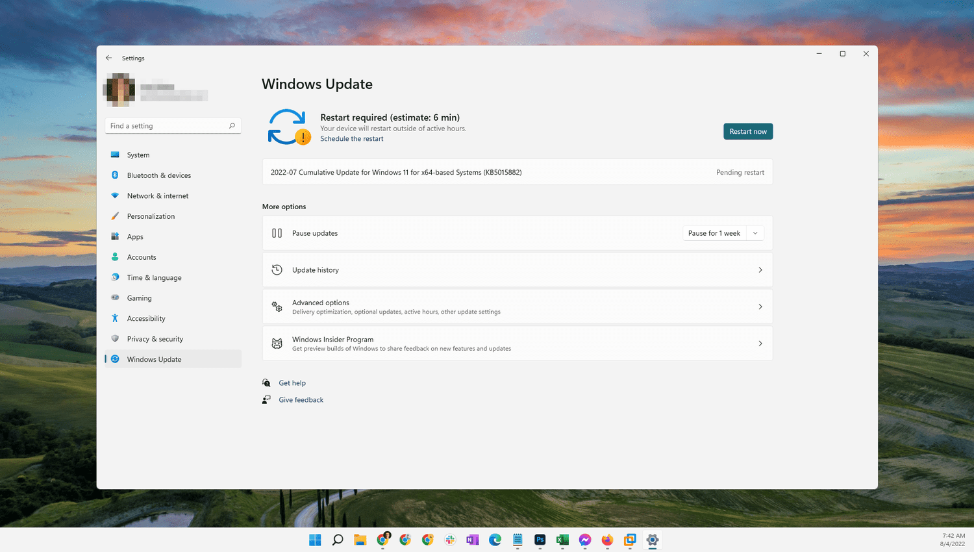Maximize the Settings window
The image size is (974, 552).
[843, 54]
